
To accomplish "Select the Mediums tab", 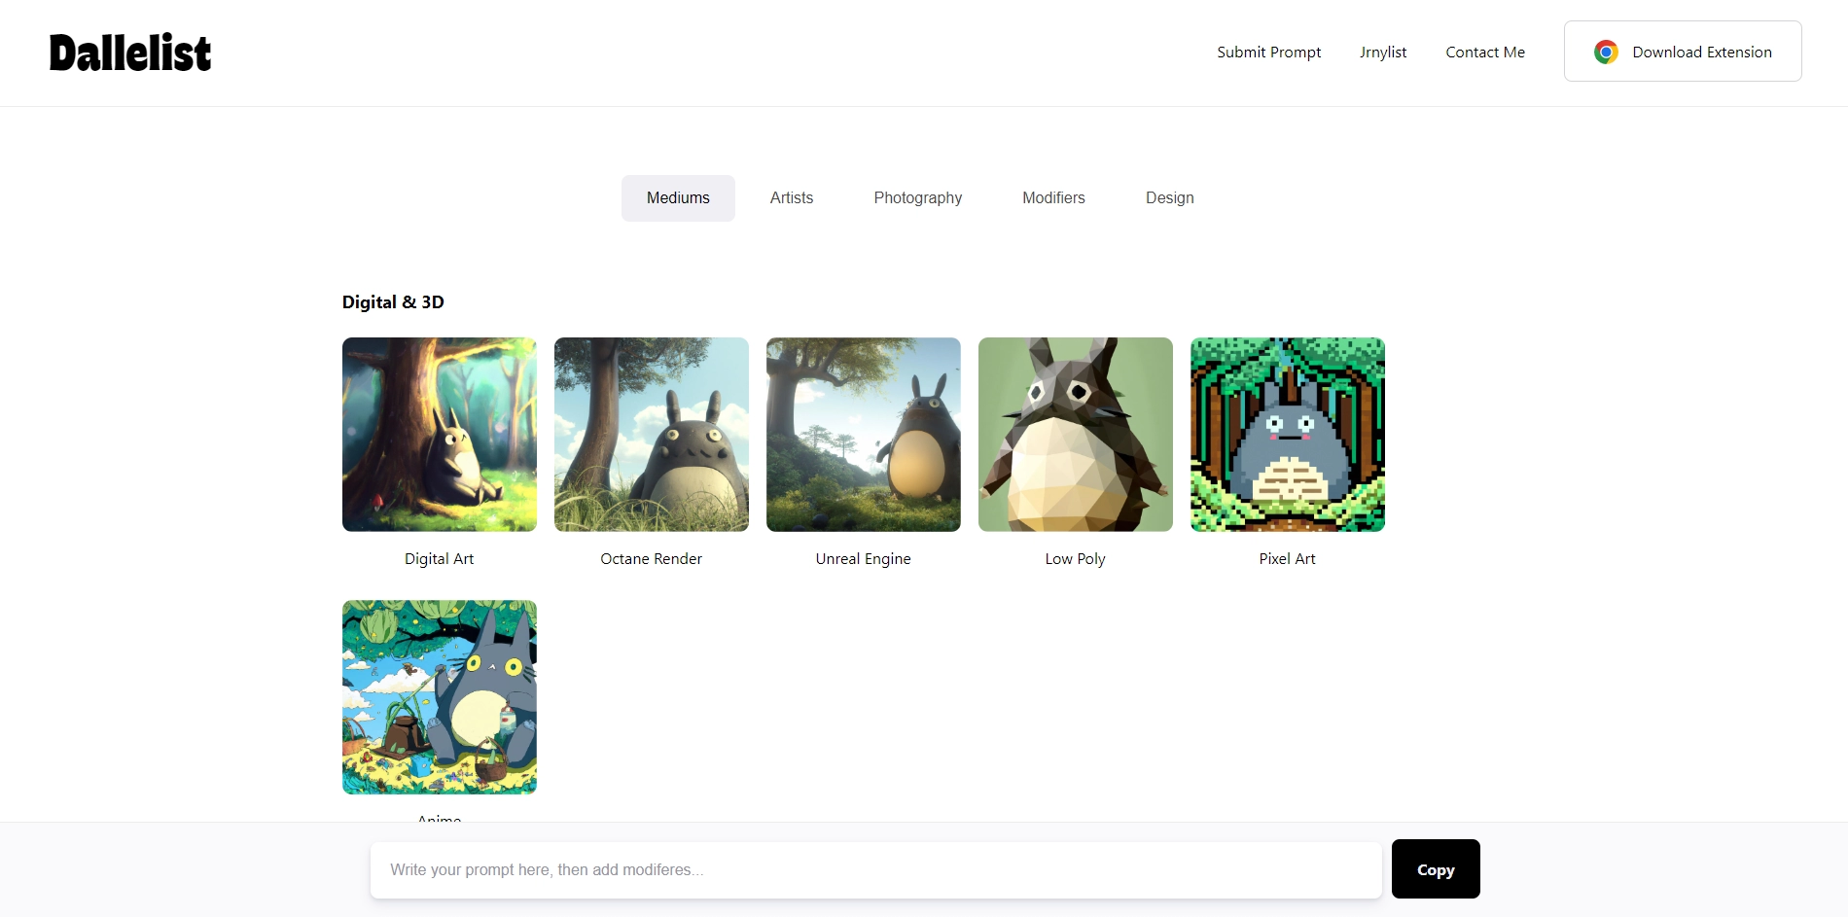I will (678, 198).
